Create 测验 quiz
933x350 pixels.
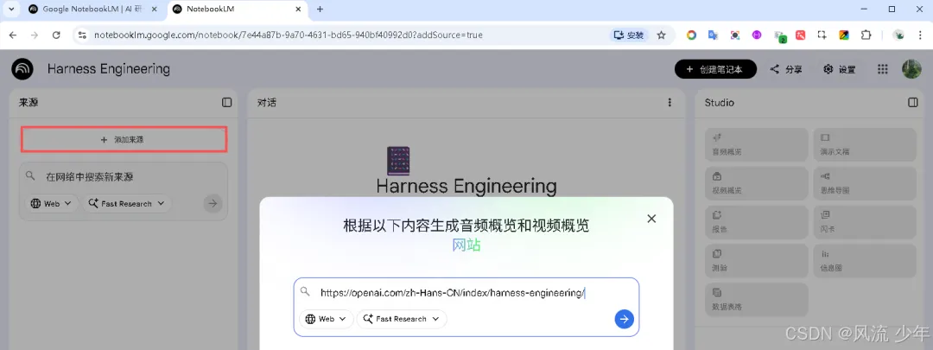point(756,261)
